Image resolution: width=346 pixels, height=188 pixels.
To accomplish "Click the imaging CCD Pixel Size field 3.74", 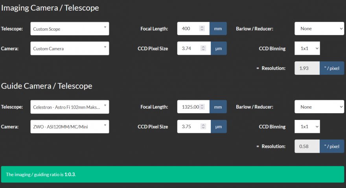I will [189, 49].
